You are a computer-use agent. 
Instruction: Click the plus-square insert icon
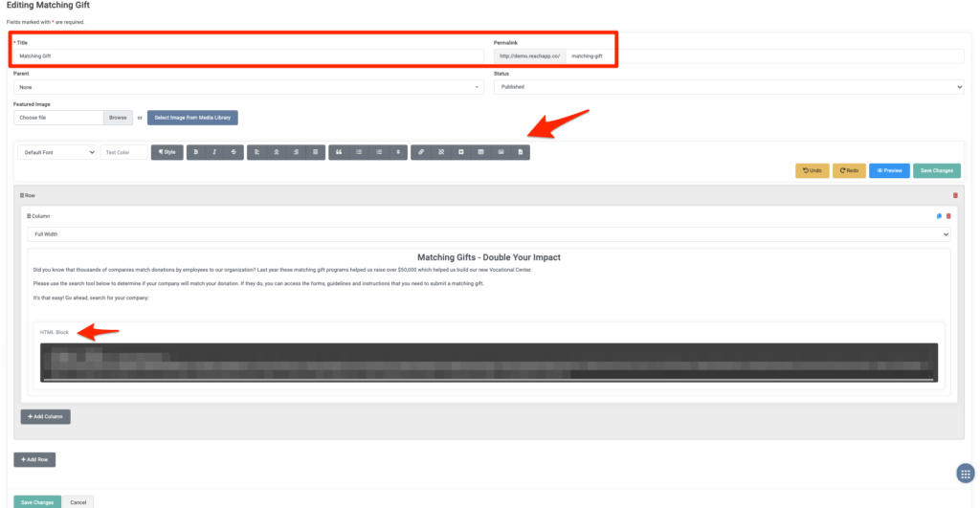(461, 152)
